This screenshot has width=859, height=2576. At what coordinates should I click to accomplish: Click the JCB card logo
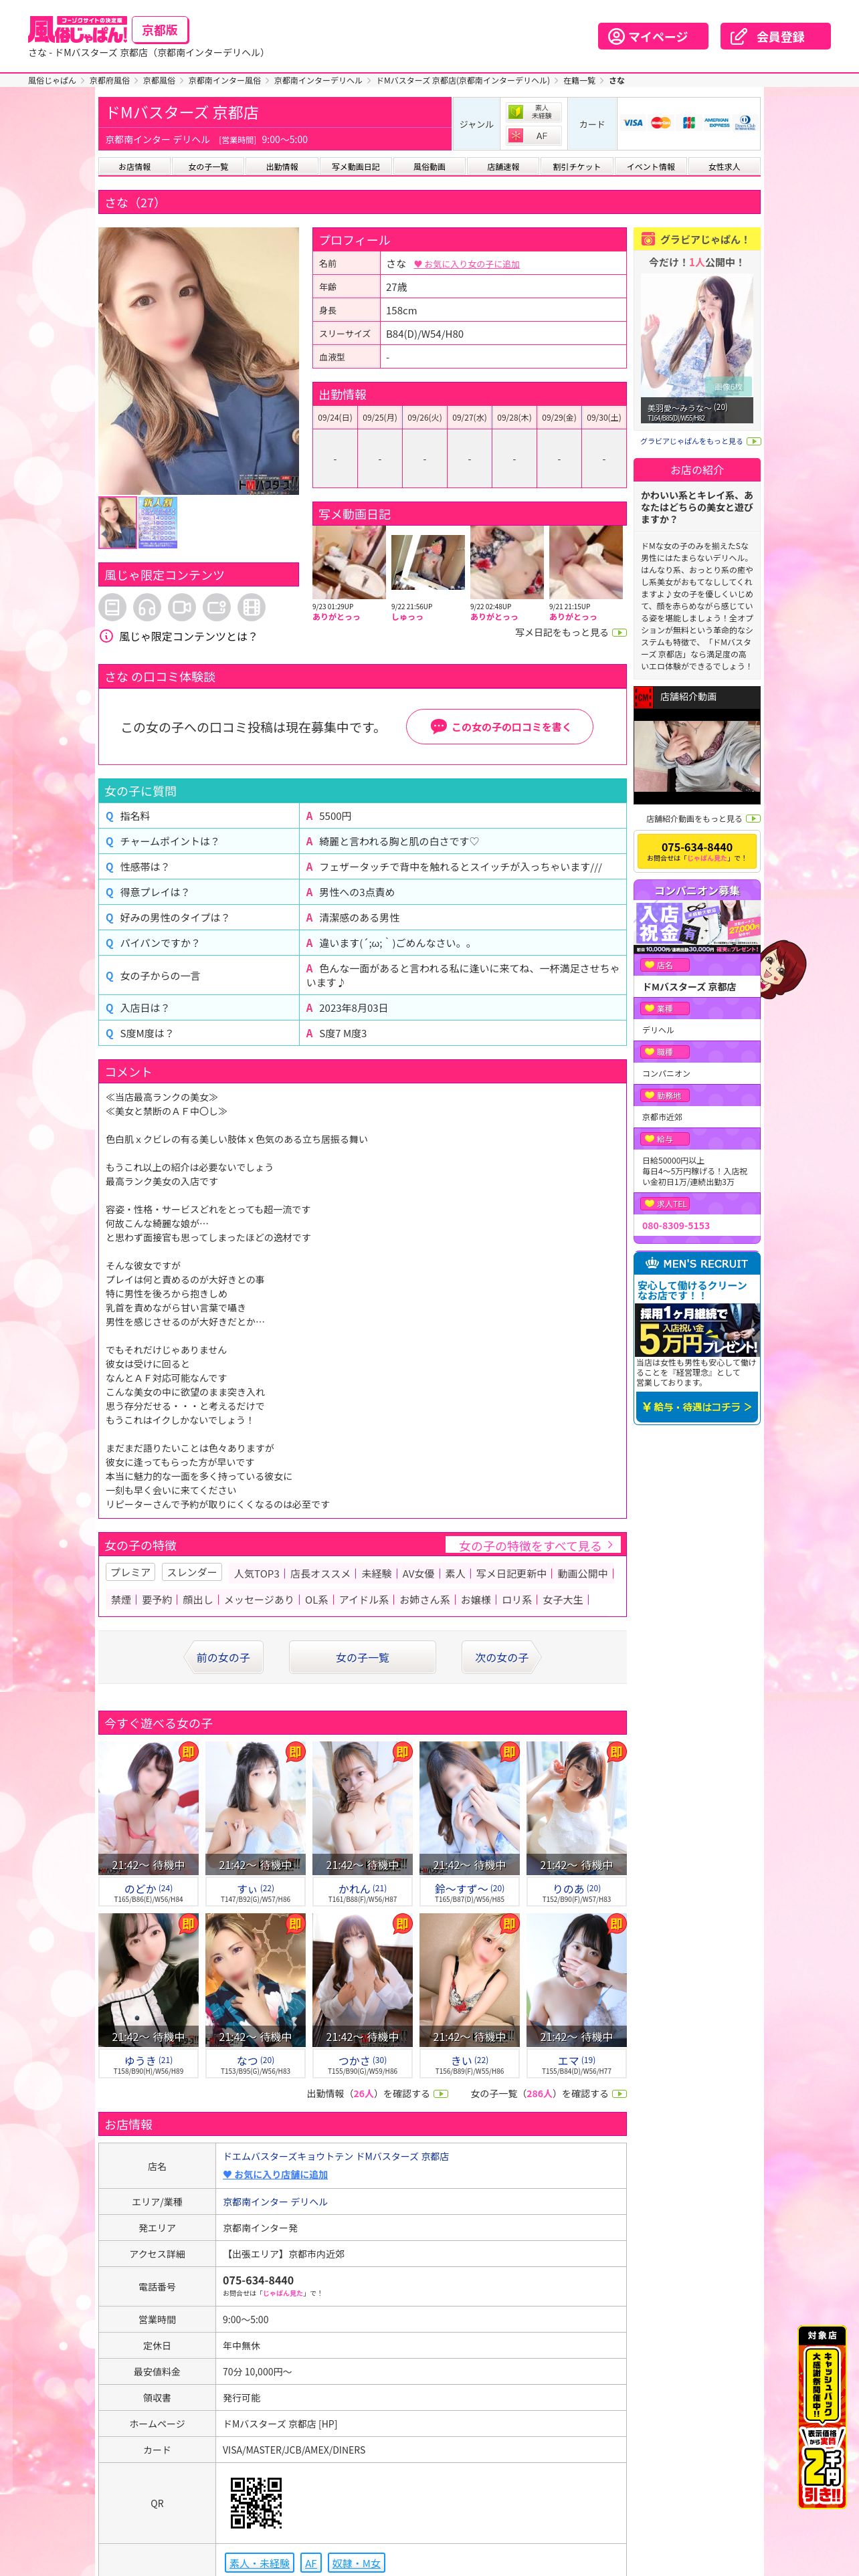click(x=689, y=123)
